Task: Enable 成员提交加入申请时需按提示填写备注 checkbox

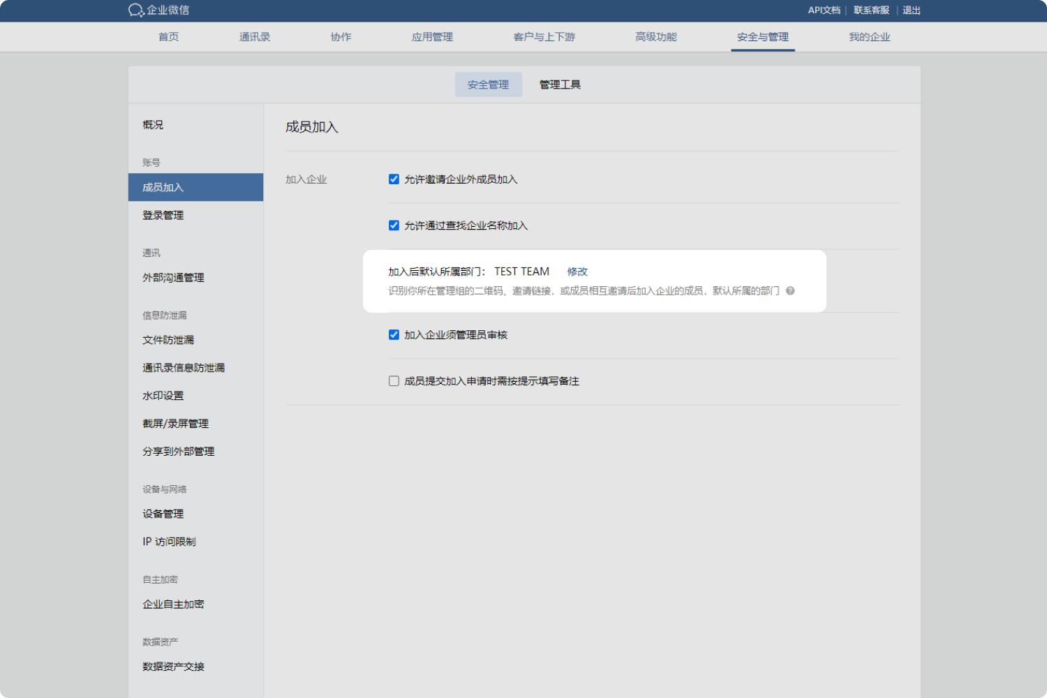Action: pos(394,381)
